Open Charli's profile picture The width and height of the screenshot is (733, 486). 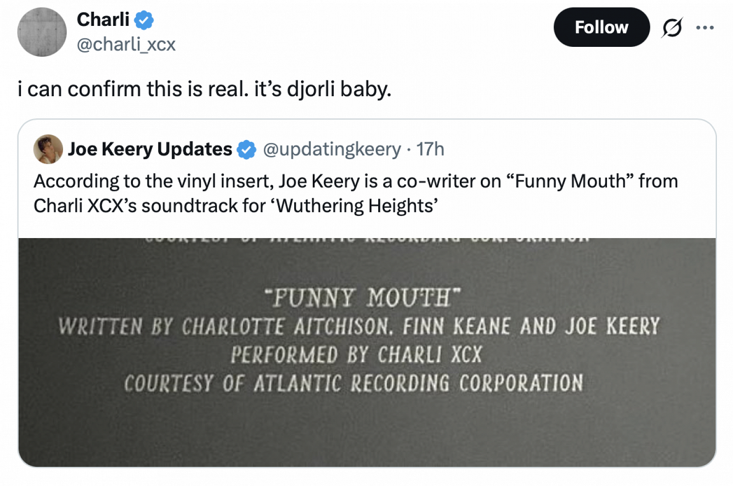click(42, 32)
